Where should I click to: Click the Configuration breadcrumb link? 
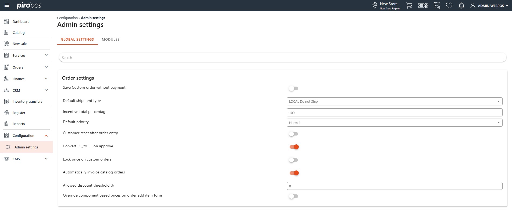pyautogui.click(x=67, y=18)
